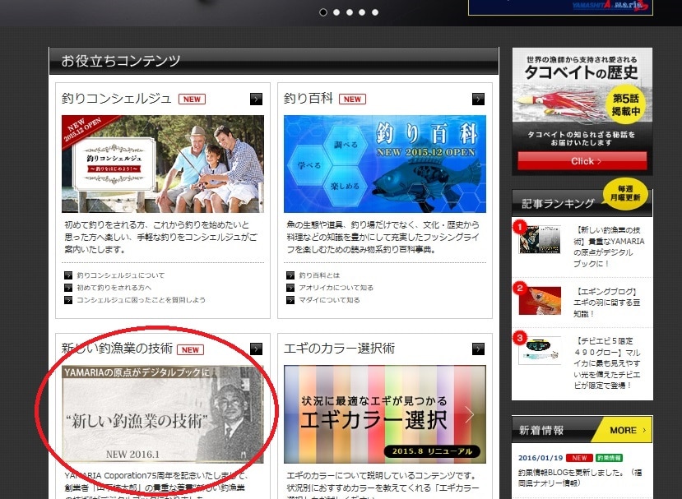
Task: Click the 新着情報 header label
Action: [541, 430]
